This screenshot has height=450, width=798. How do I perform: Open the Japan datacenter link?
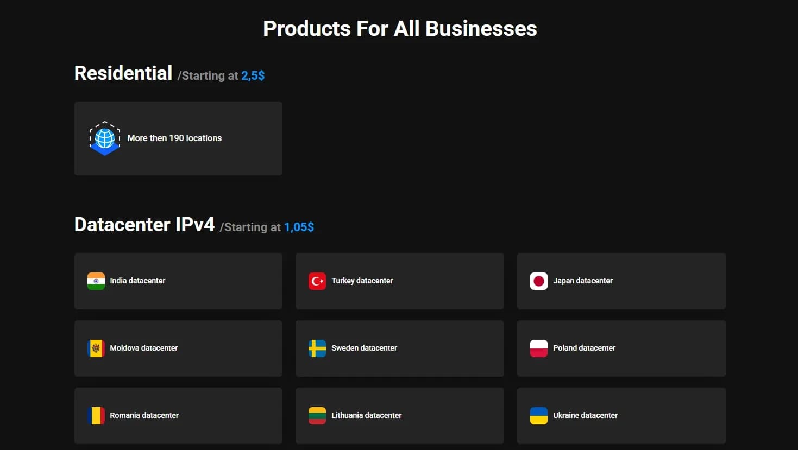pos(582,281)
